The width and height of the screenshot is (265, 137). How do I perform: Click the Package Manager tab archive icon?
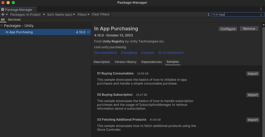3,10
